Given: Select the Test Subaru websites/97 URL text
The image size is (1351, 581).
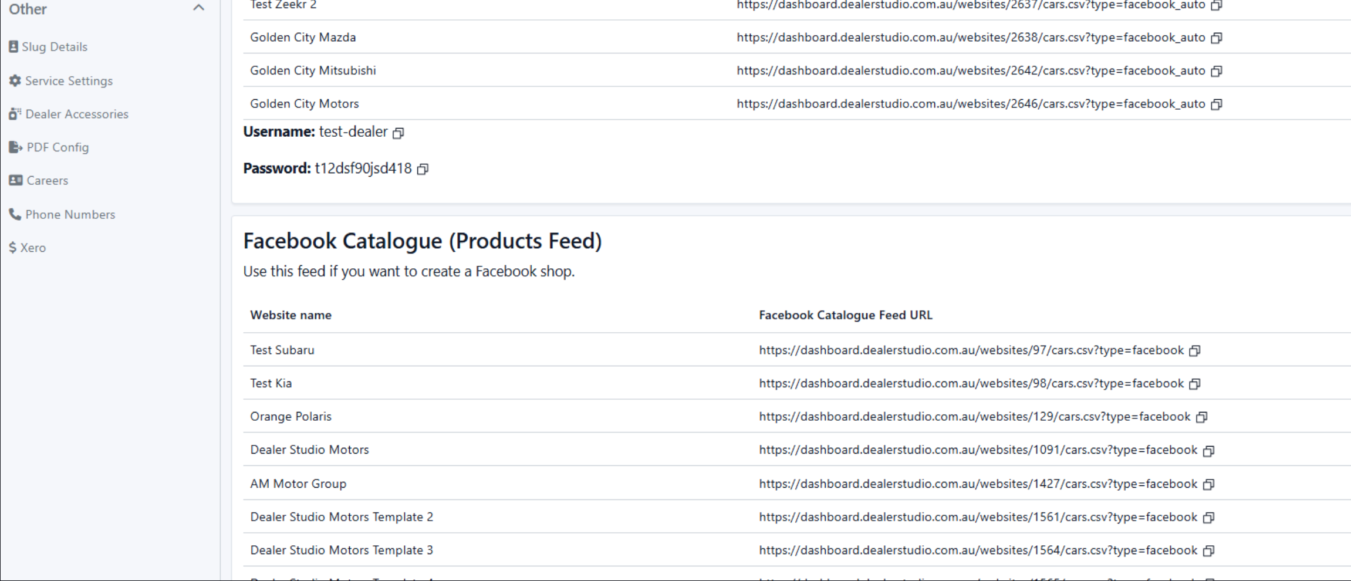Looking at the screenshot, I should tap(971, 350).
